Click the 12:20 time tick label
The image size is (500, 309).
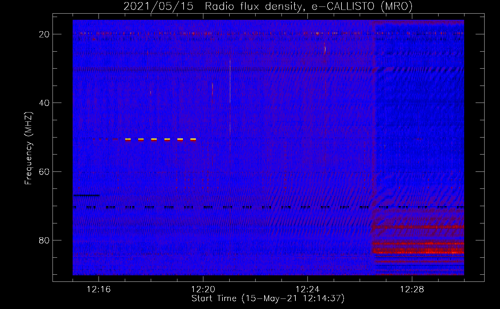[x=203, y=290]
